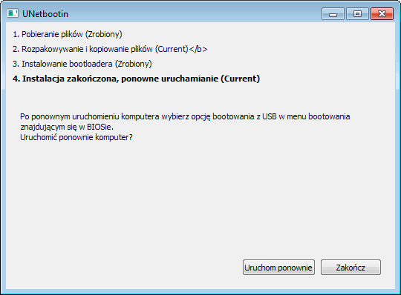Maximize the UNetbootin window
Screen dimensions: 401x295
click(x=357, y=14)
